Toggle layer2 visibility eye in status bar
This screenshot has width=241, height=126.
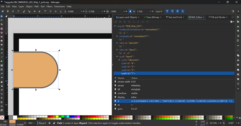(50, 123)
